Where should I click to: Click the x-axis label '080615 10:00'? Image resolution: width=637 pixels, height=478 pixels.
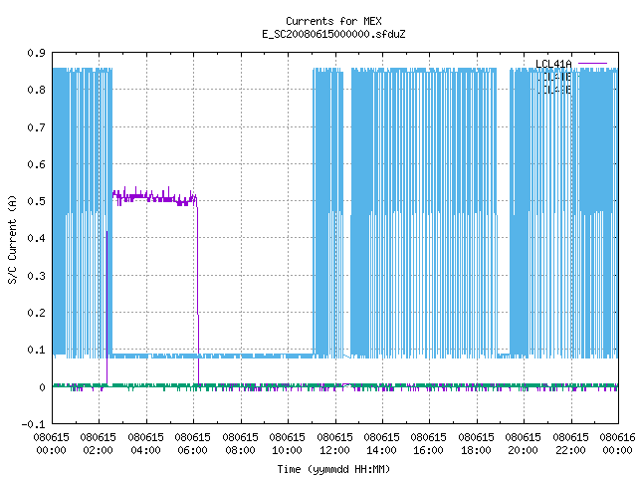coord(287,444)
